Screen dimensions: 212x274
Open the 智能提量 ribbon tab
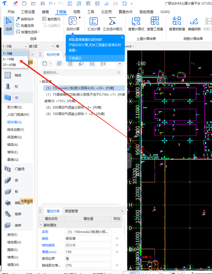[147, 12]
